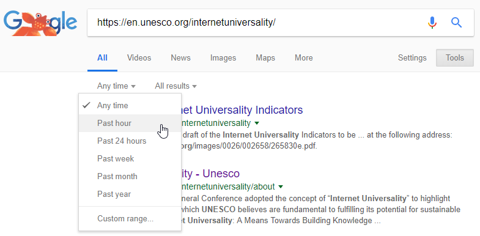Viewport: 480px width, 236px height.
Task: Click the Google doodle logo
Action: coord(40,23)
